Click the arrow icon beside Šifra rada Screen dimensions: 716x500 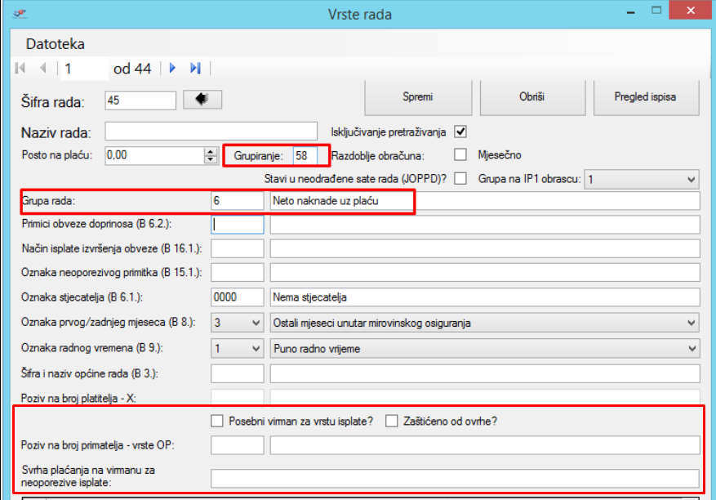click(202, 100)
